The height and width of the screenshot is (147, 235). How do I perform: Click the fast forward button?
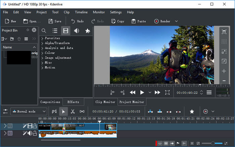(157, 92)
